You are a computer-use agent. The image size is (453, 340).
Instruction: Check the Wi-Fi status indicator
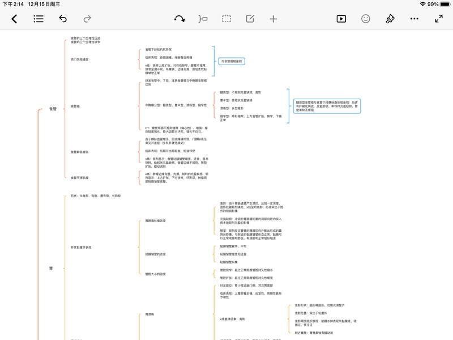(422, 4)
